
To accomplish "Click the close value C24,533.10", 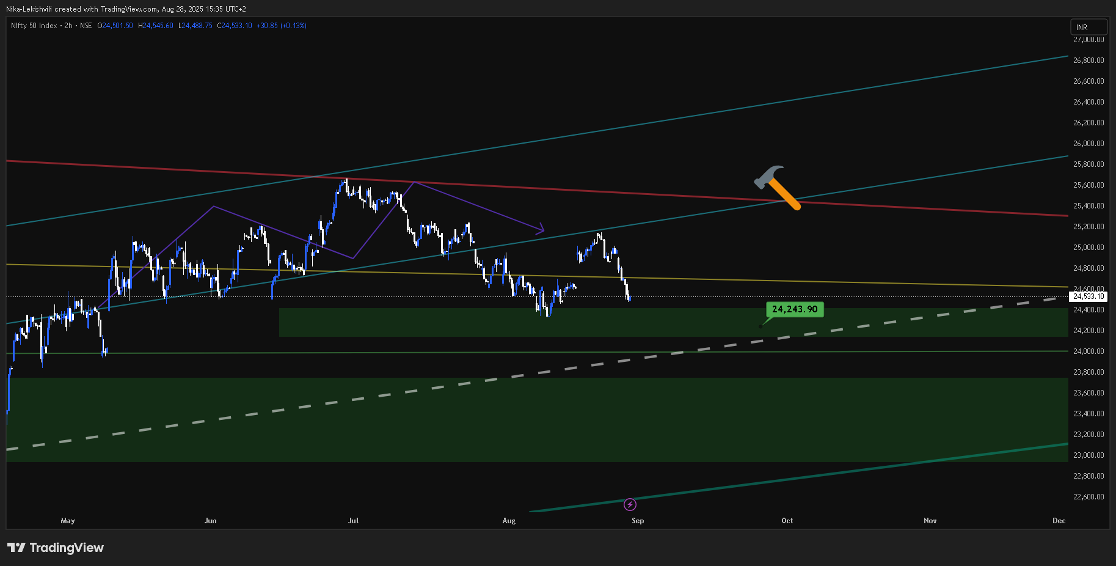I will click(x=235, y=26).
